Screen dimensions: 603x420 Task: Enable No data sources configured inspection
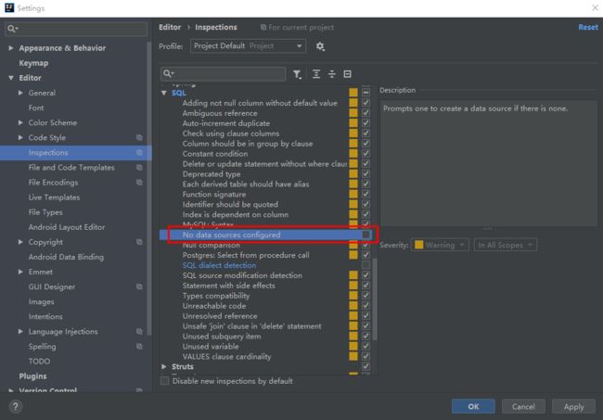[x=366, y=235]
